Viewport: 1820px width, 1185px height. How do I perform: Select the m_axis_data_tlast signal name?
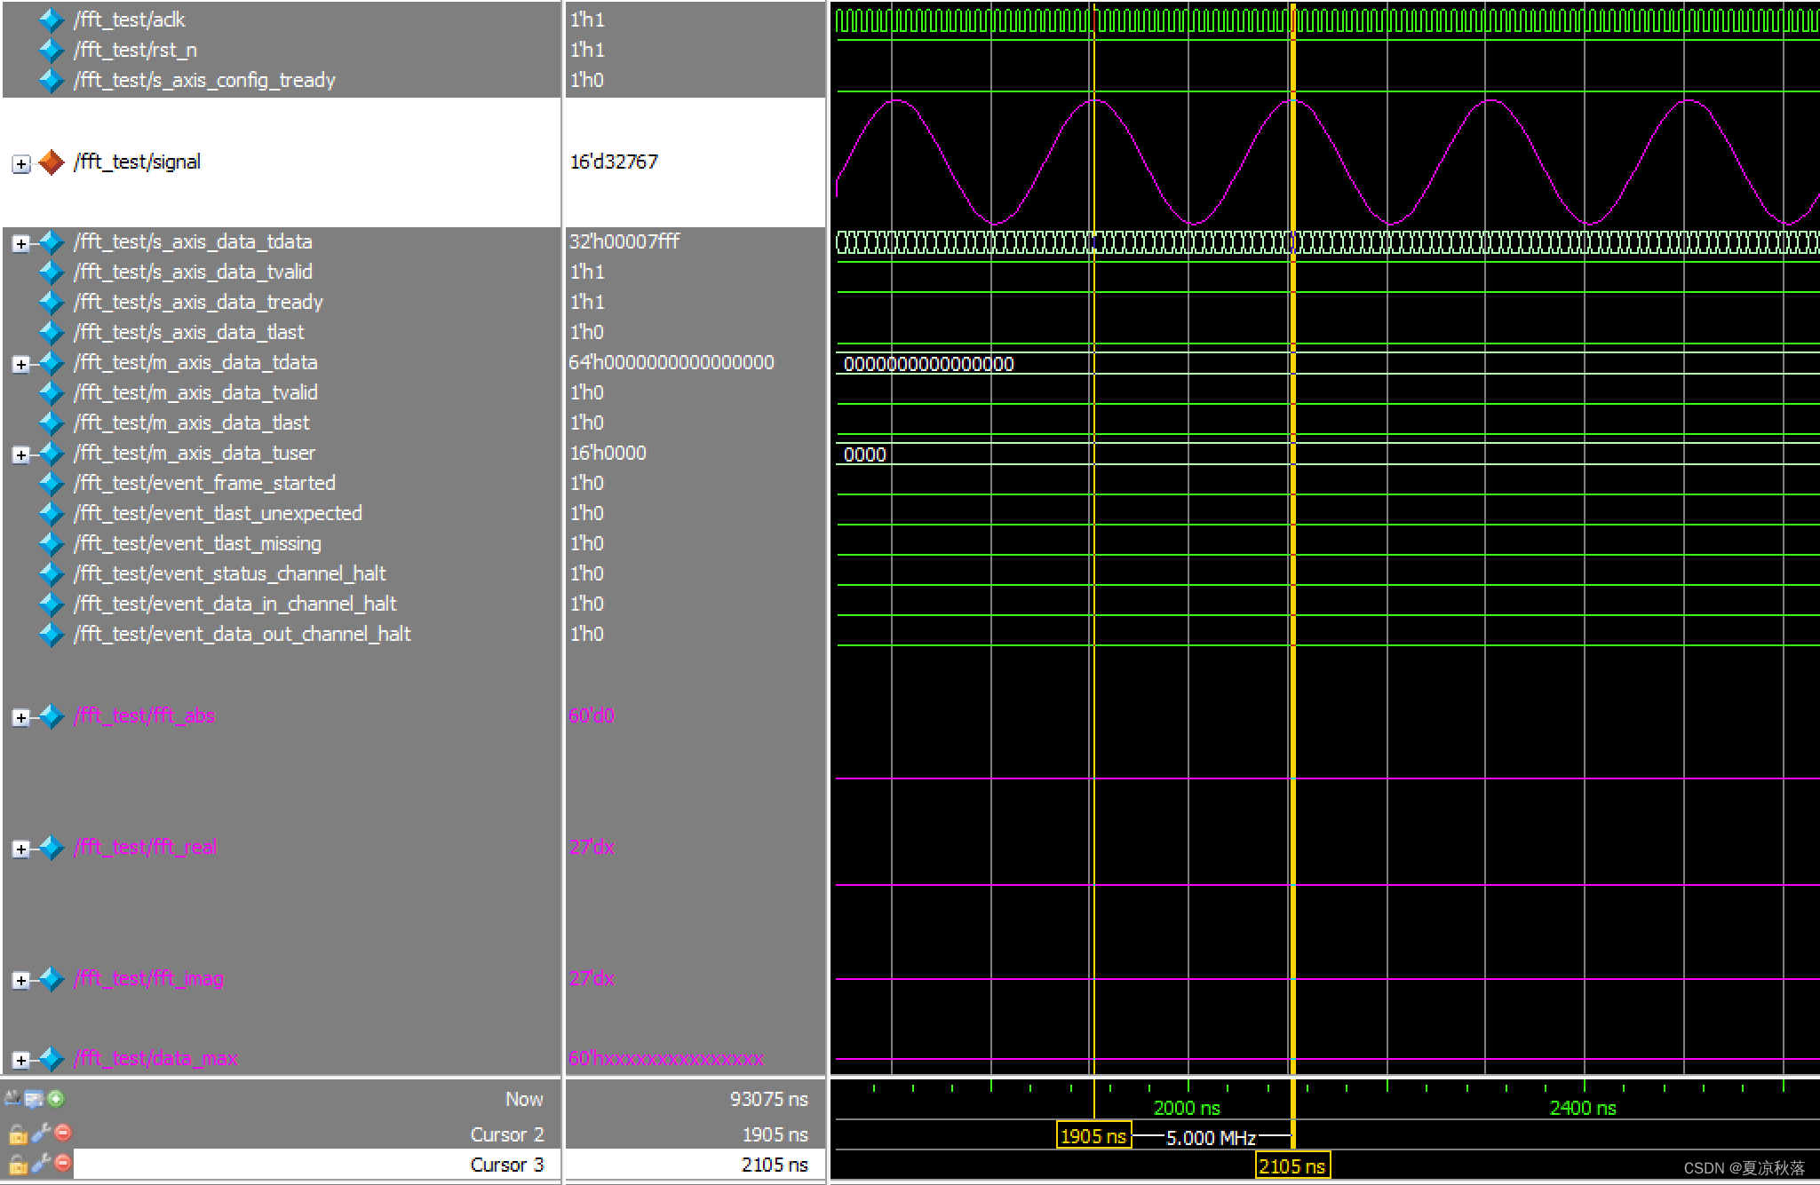192,423
